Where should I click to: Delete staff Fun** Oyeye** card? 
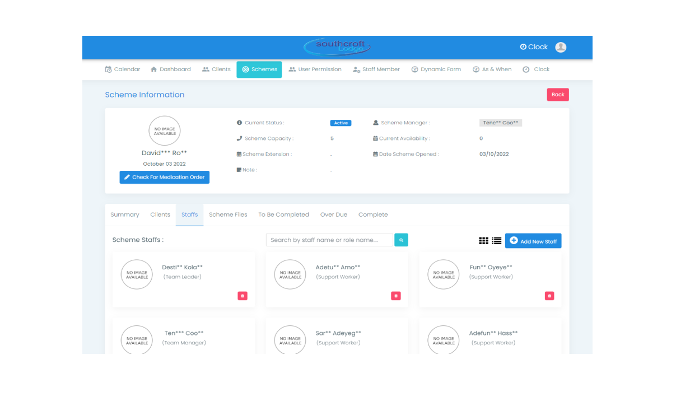coord(549,296)
